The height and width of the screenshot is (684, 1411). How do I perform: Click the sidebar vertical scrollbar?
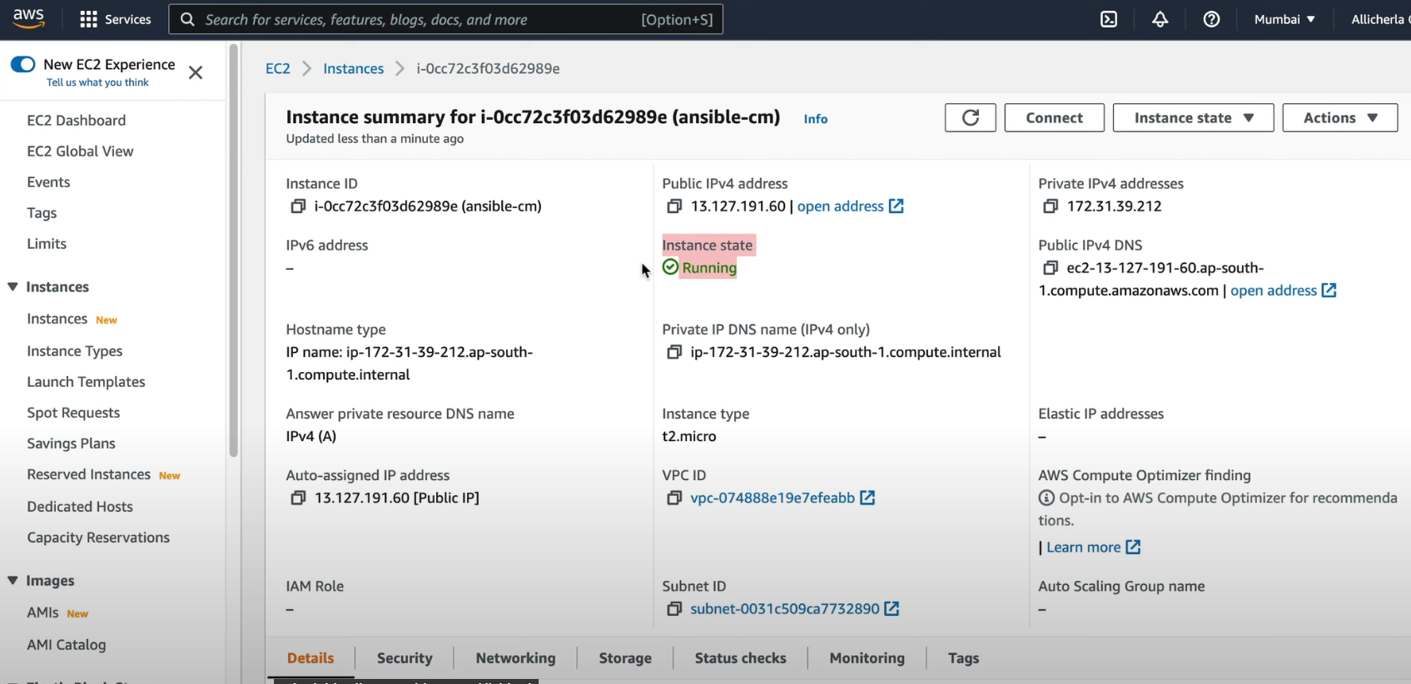tap(234, 250)
